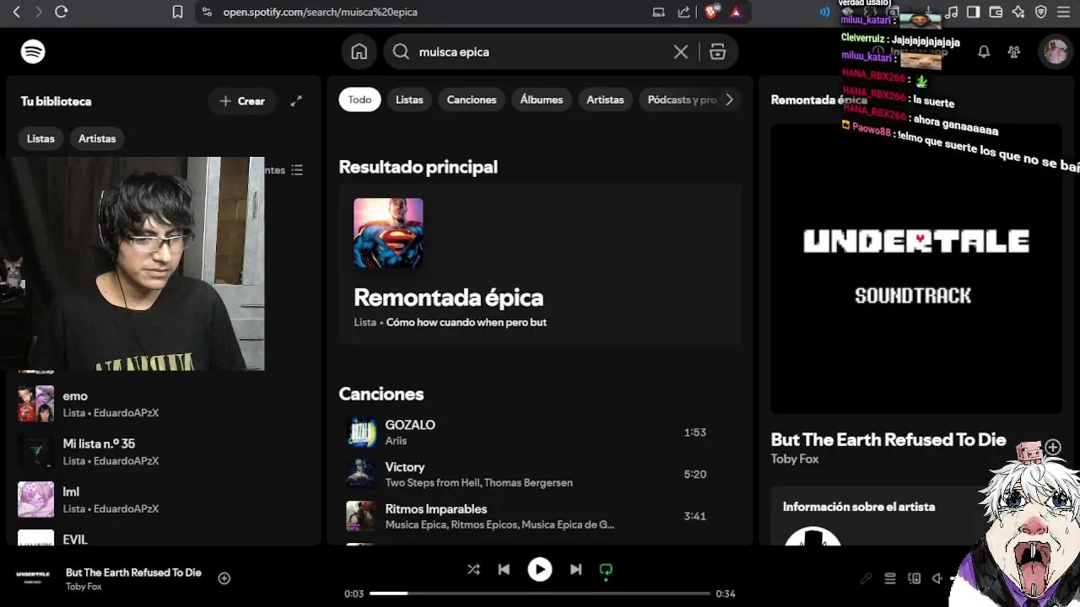Open the notifications bell

(x=984, y=51)
